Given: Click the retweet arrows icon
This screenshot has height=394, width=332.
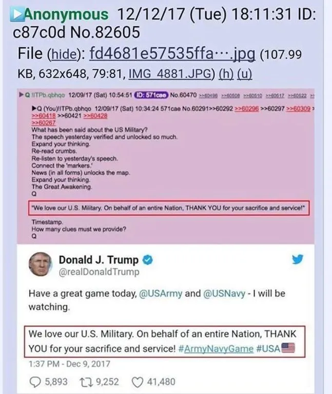Looking at the screenshot, I should pyautogui.click(x=87, y=382).
